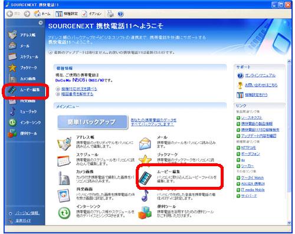Click the blue help icon in toolbar

tap(120, 14)
